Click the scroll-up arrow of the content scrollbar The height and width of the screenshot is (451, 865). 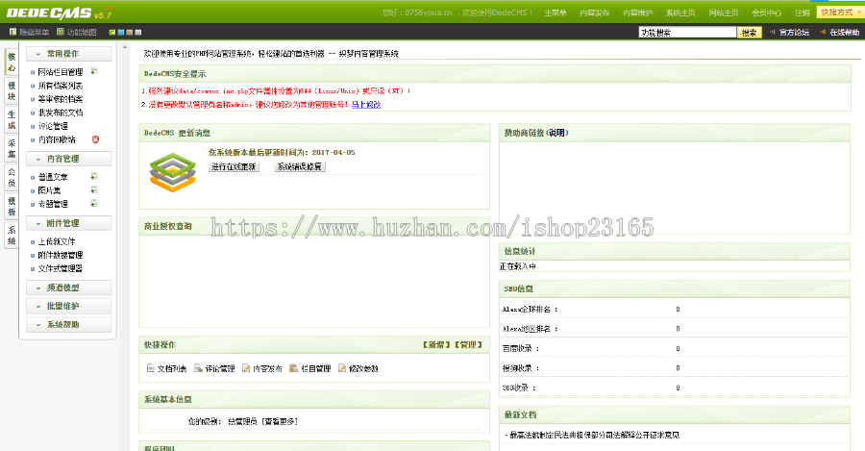click(125, 47)
